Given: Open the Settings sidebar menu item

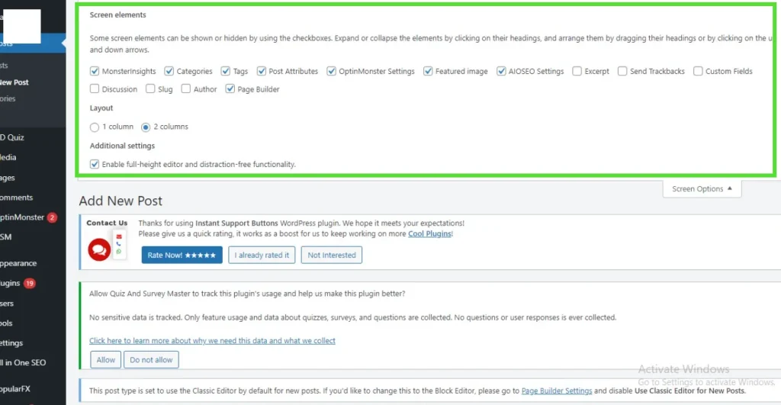Looking at the screenshot, I should [12, 343].
